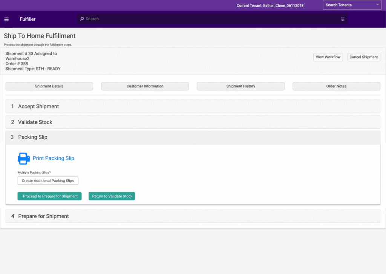
Task: Focus the top Search field
Action: click(x=212, y=19)
